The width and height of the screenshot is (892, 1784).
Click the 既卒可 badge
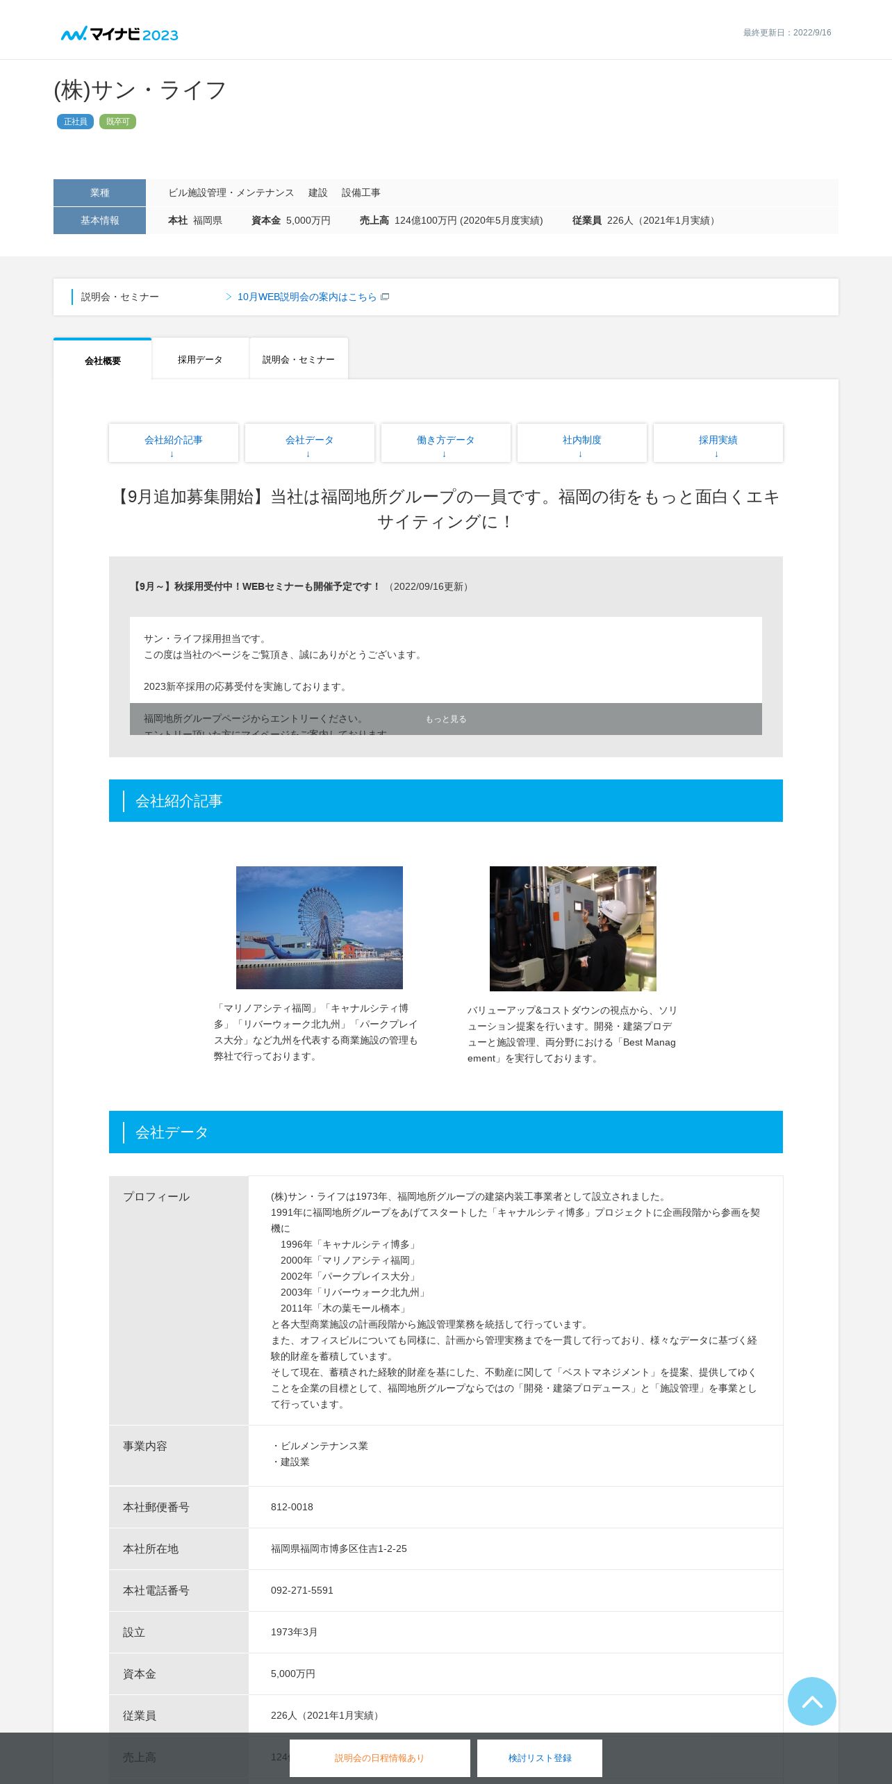pyautogui.click(x=117, y=122)
